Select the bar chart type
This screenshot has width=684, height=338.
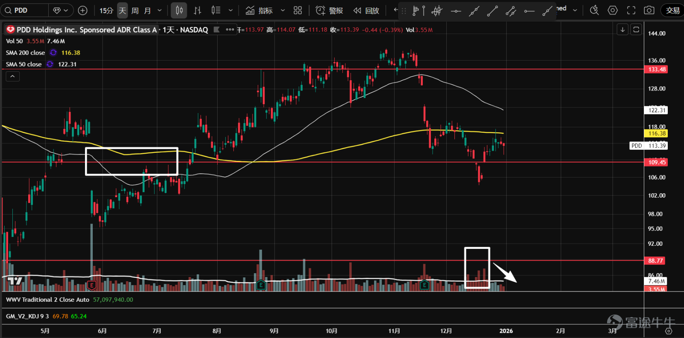coord(198,10)
